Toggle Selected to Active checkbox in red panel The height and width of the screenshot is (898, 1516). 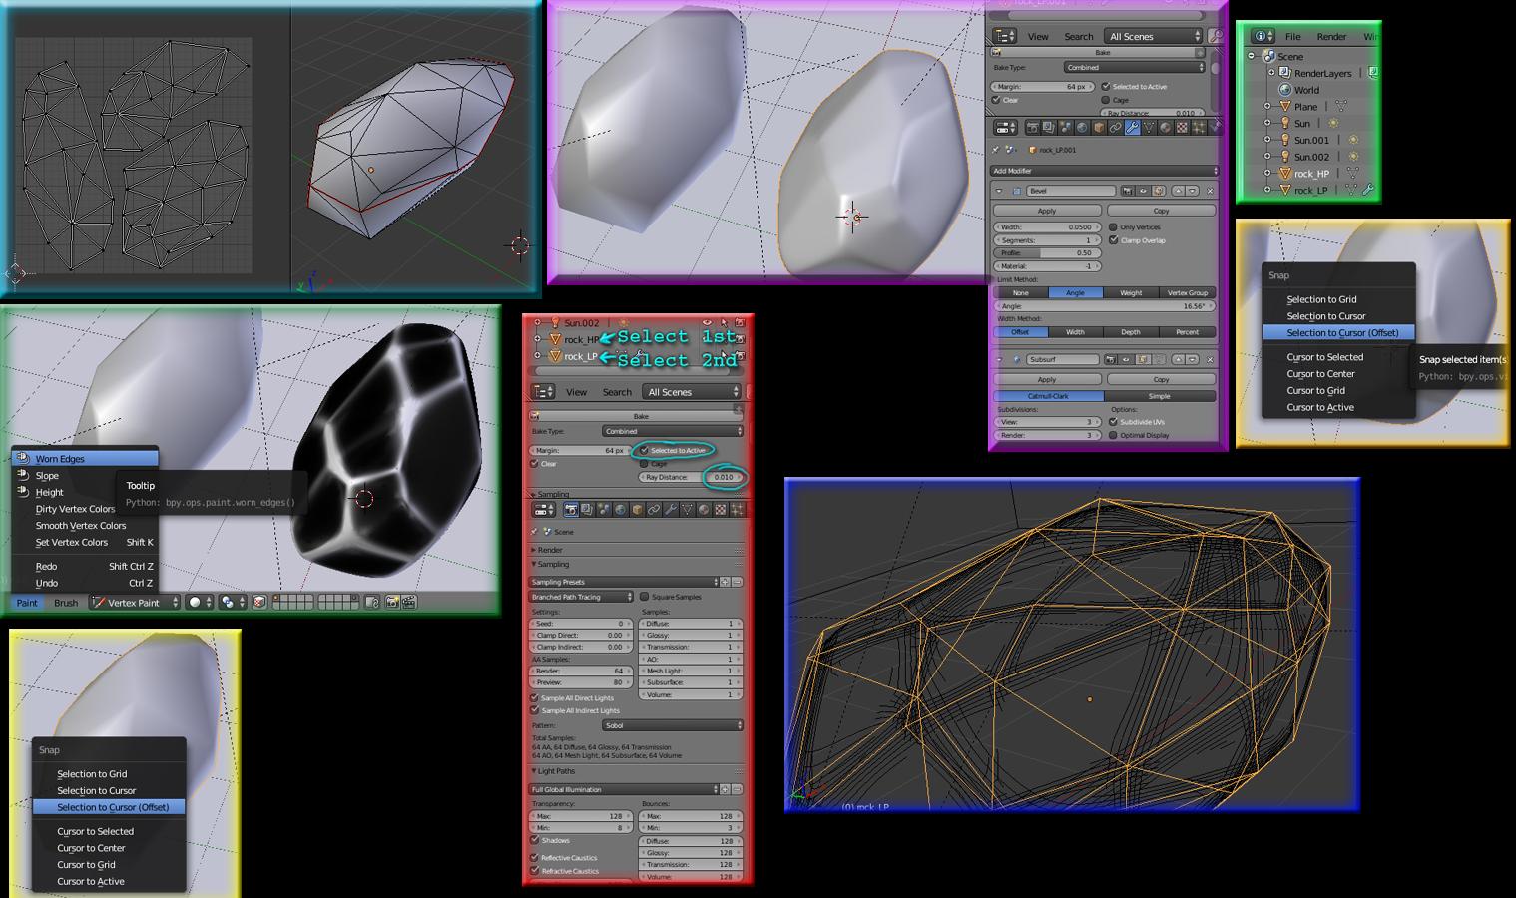click(x=644, y=450)
